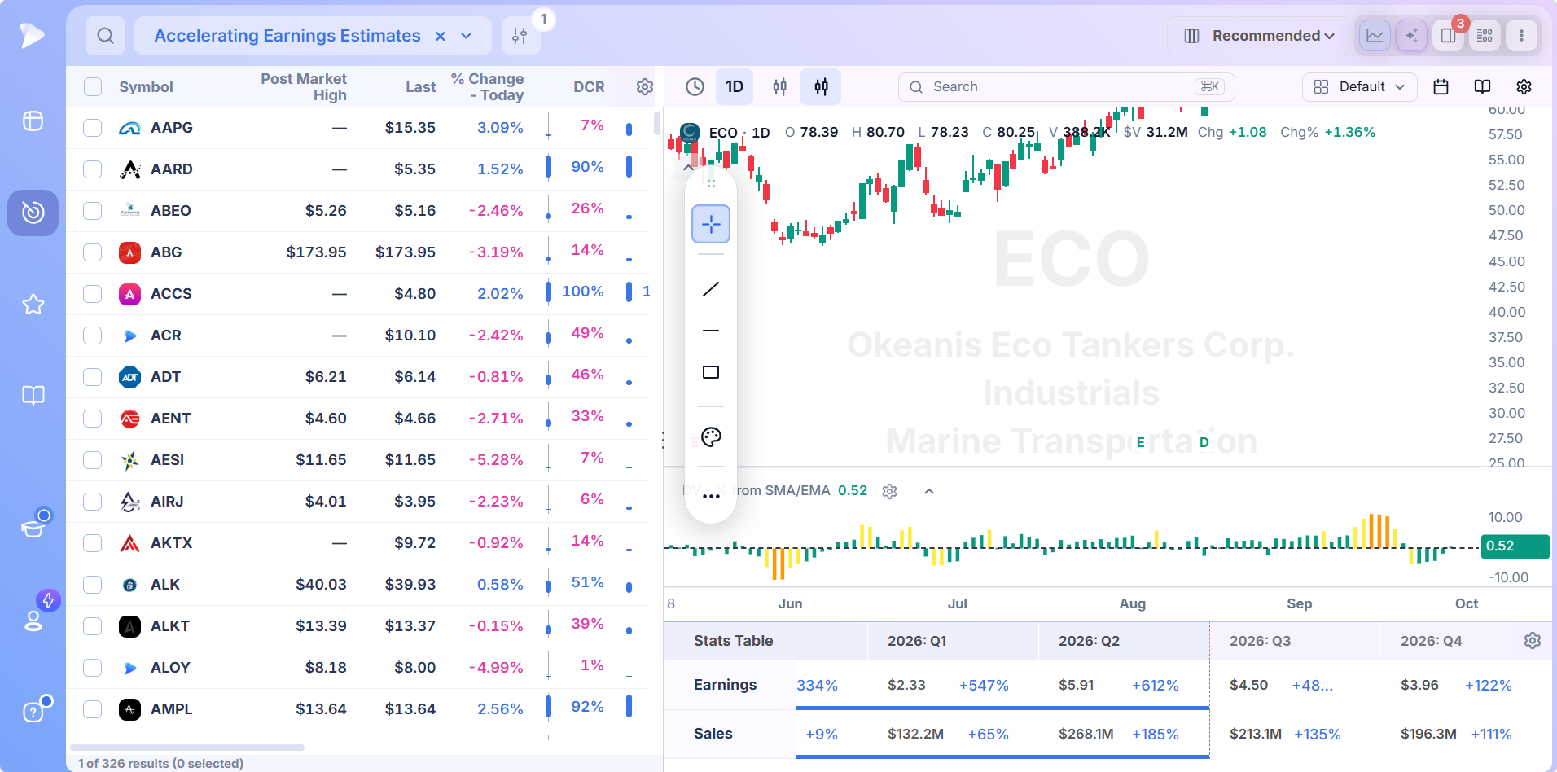Click the chart symbol Search field
Screen dimensions: 1557x772
coord(1066,87)
